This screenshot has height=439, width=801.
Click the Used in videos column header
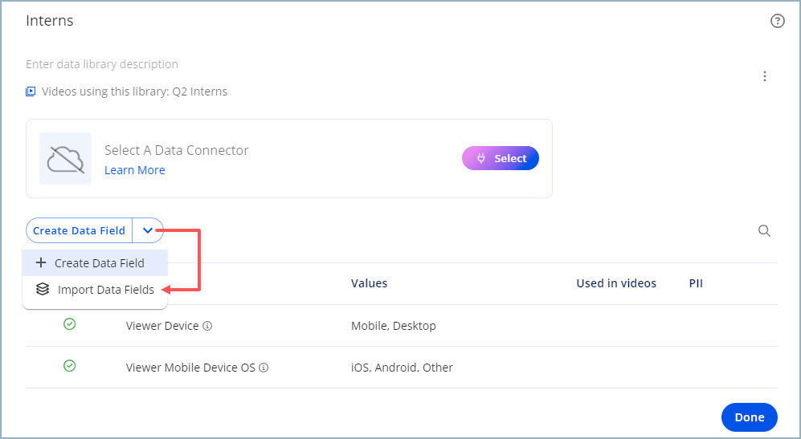[615, 283]
